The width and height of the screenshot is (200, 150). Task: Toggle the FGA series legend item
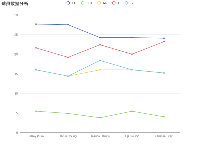pyautogui.click(x=86, y=3)
